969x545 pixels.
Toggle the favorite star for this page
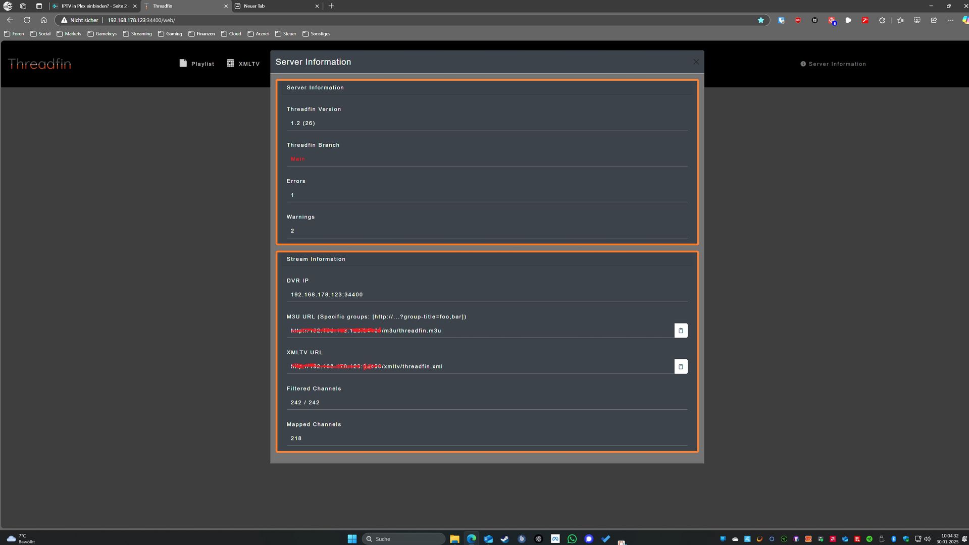[760, 20]
